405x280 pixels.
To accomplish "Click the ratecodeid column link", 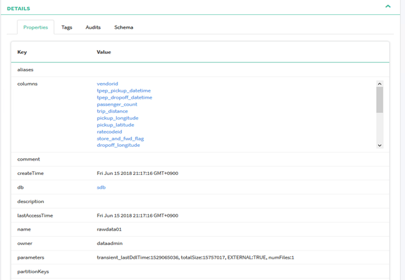I will 109,132.
